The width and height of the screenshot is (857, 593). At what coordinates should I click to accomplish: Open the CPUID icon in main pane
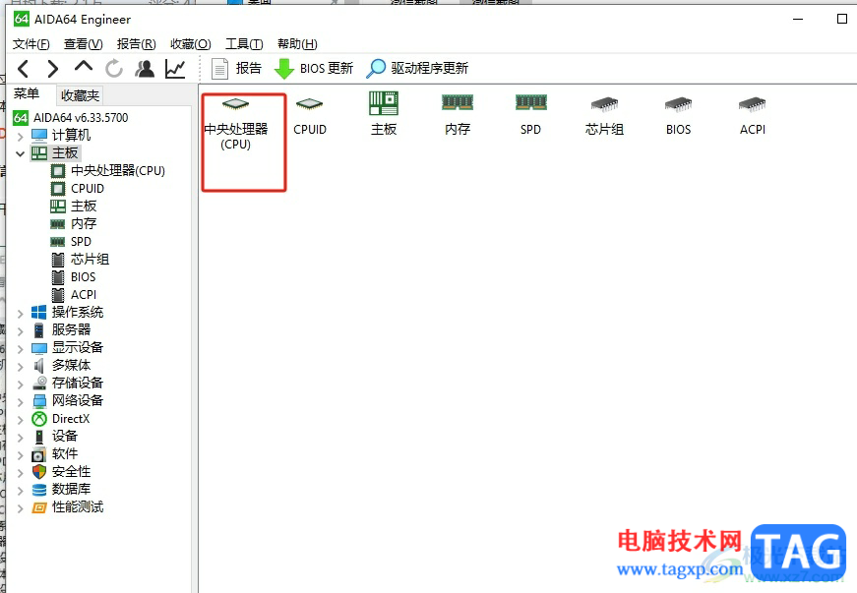tap(310, 116)
